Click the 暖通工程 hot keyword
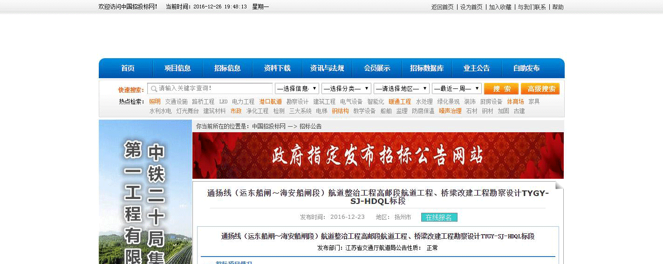The image size is (663, 264). pos(400,102)
